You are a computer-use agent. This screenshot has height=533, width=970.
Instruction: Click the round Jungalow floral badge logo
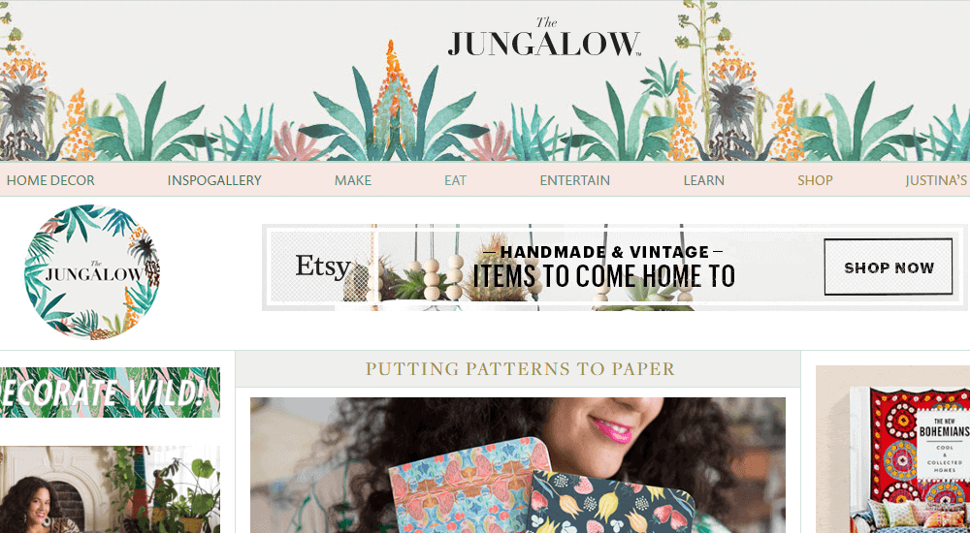coord(92,271)
